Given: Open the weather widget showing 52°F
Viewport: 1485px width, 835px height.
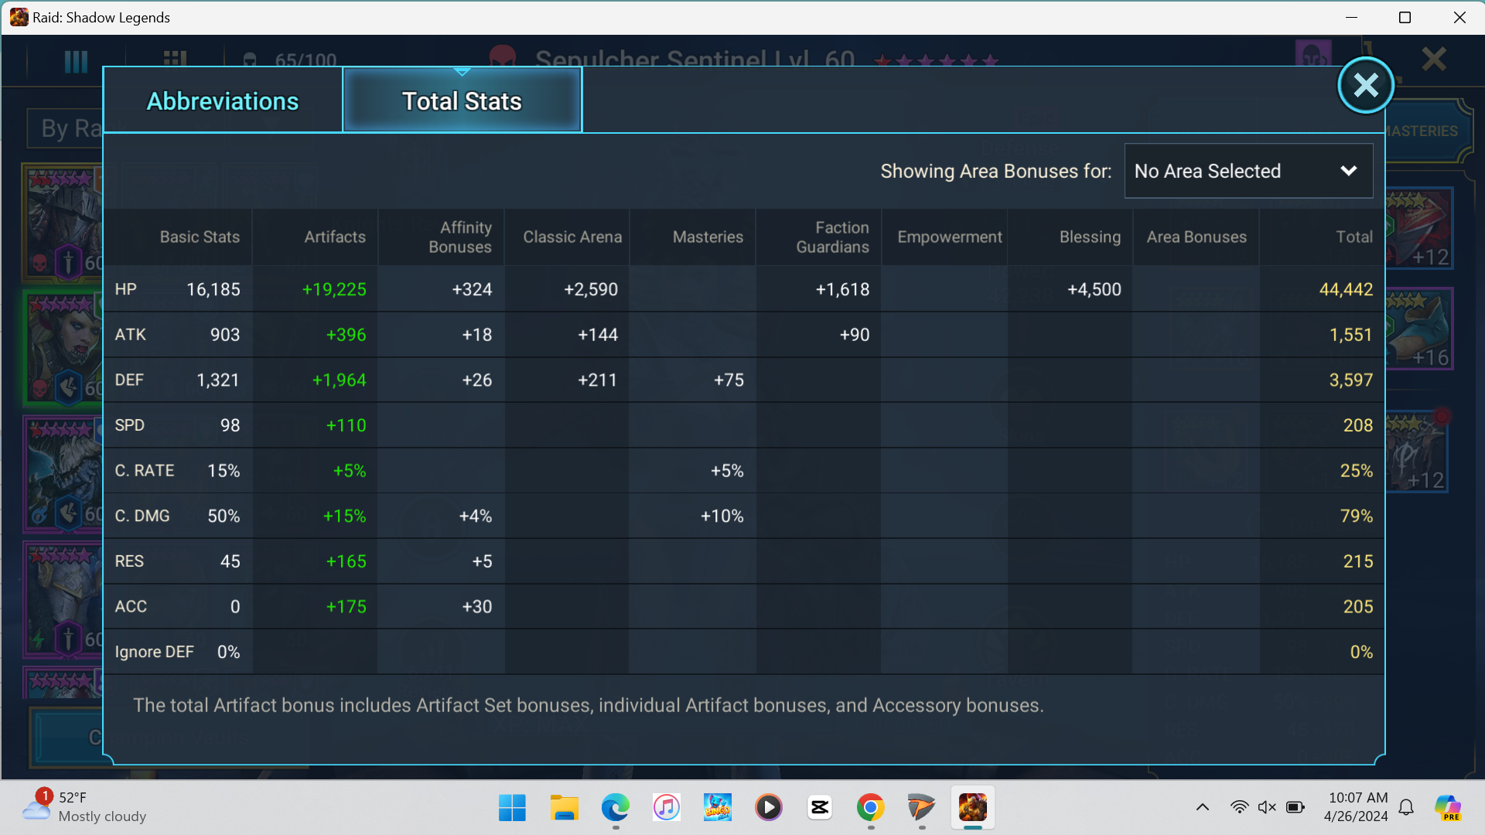Looking at the screenshot, I should point(85,807).
